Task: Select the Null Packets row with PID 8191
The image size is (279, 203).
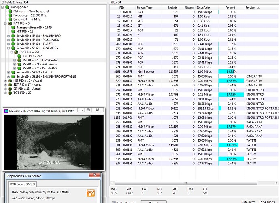Action: point(194,72)
